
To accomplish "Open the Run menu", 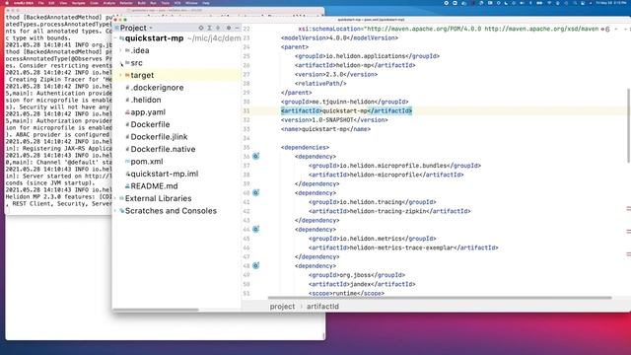I will coord(153,3).
